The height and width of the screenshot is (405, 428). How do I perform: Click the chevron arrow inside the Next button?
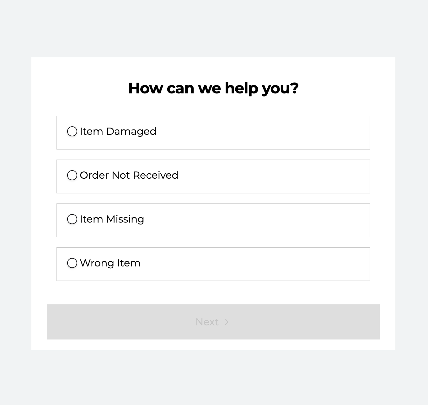click(227, 322)
